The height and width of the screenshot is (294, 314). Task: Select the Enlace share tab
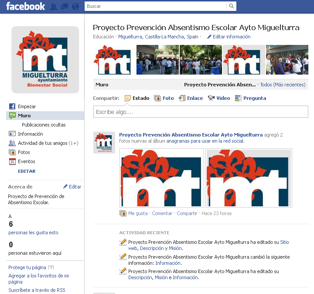click(x=191, y=98)
